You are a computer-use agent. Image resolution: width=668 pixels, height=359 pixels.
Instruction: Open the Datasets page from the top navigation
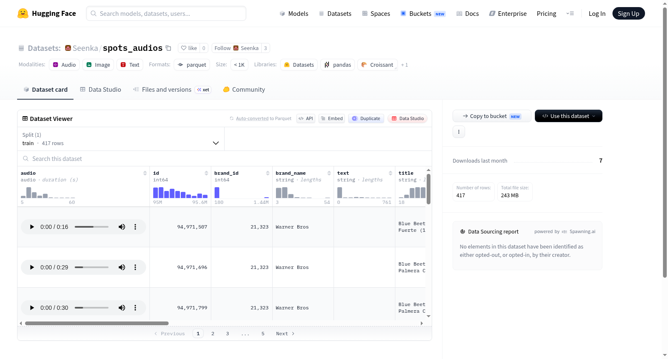(335, 13)
